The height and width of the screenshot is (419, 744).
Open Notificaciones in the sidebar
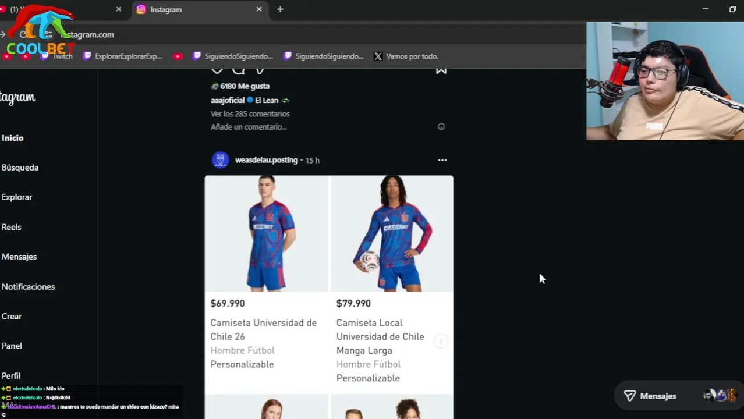(28, 287)
